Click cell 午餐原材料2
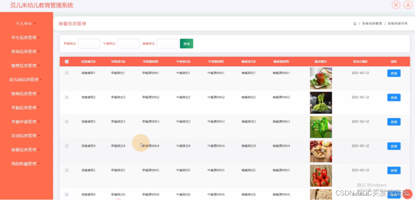 click(216, 97)
